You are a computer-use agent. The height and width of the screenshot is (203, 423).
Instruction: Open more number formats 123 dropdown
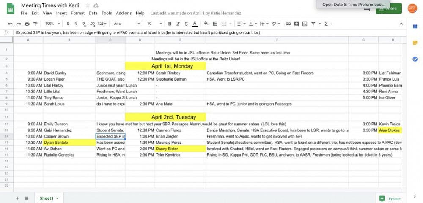click(102, 24)
